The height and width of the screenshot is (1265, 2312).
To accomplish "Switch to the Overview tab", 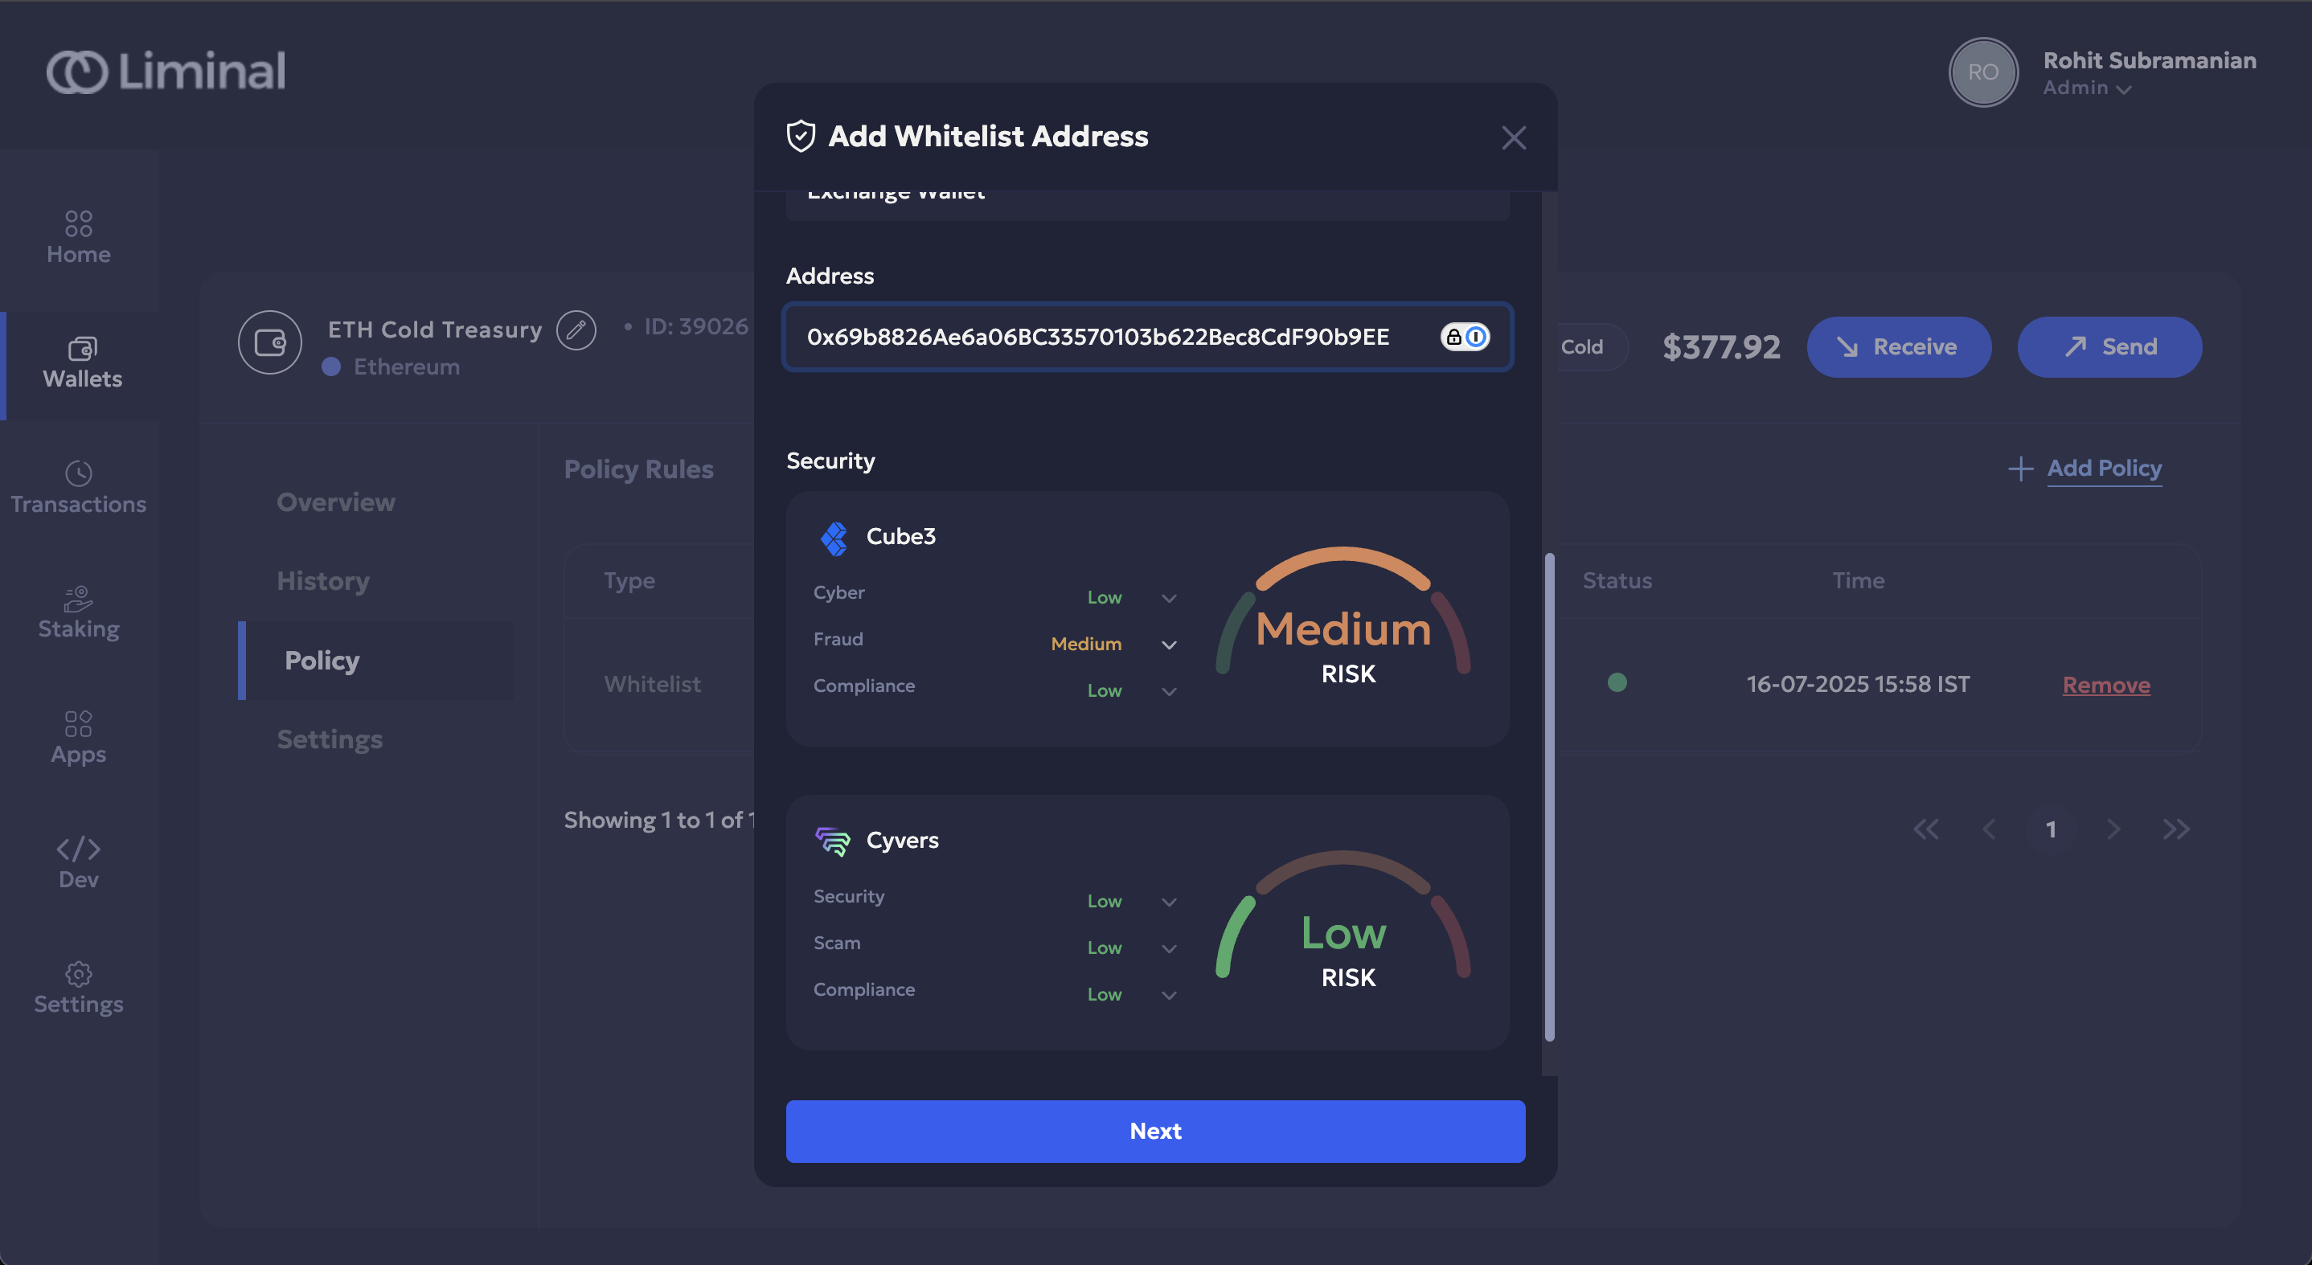I will coord(336,501).
